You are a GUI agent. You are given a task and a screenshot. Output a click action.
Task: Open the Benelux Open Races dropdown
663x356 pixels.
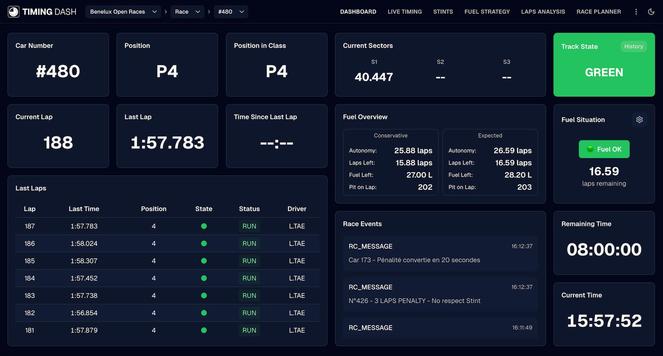pos(123,11)
